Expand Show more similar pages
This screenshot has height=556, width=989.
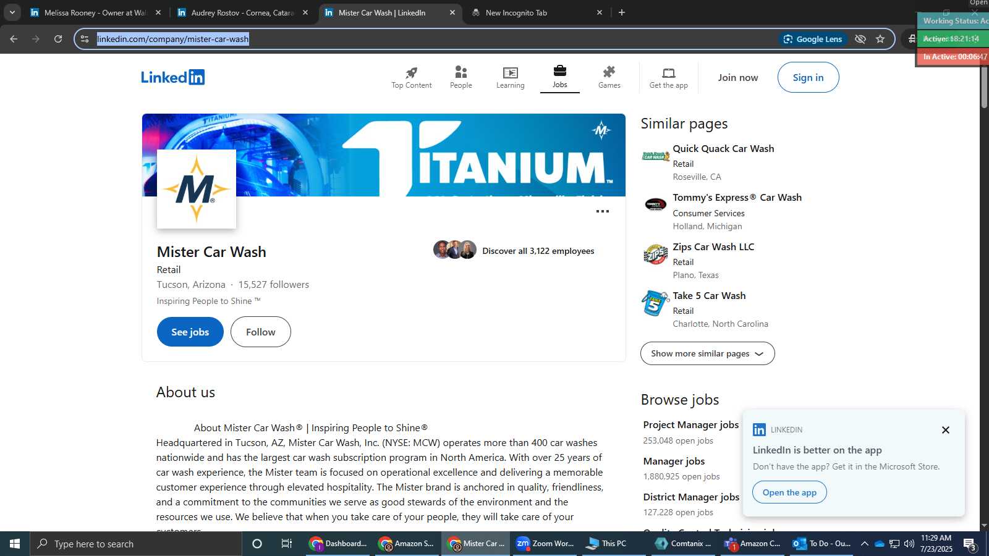(x=707, y=353)
